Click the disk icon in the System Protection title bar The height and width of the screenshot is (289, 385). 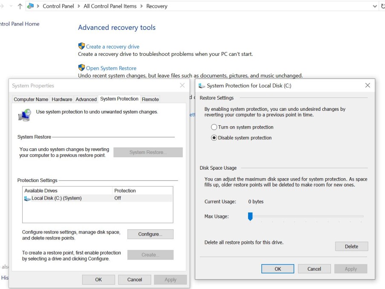(202, 85)
